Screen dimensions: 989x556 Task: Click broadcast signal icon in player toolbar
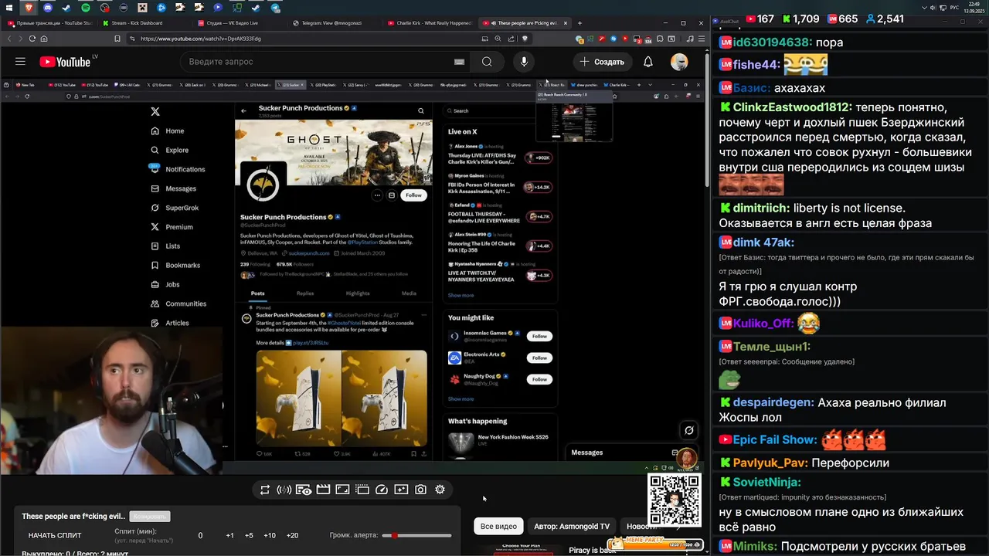click(x=284, y=490)
